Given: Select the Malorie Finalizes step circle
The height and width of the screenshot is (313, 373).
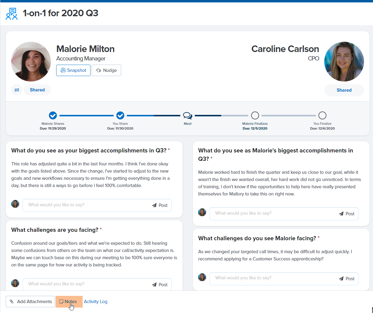Looking at the screenshot, I should (x=255, y=115).
